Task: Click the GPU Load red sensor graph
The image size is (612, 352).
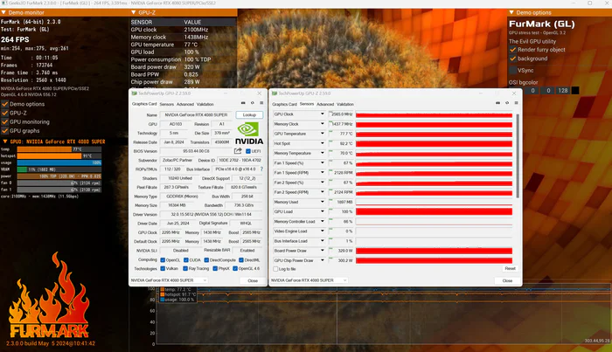Action: click(x=434, y=211)
